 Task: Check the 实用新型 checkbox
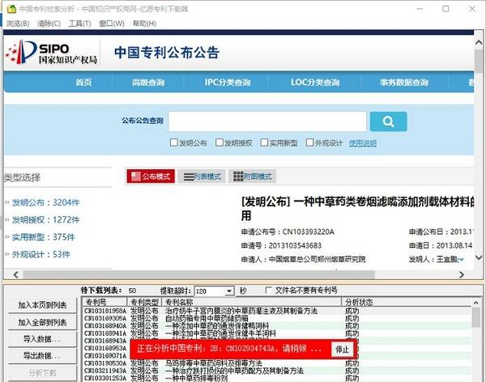264,142
